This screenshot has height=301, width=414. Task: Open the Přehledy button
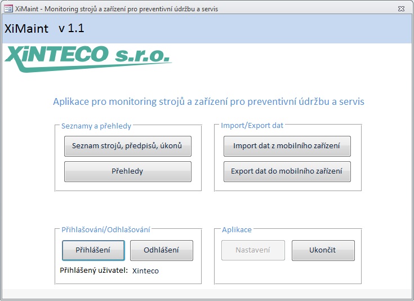(x=128, y=171)
